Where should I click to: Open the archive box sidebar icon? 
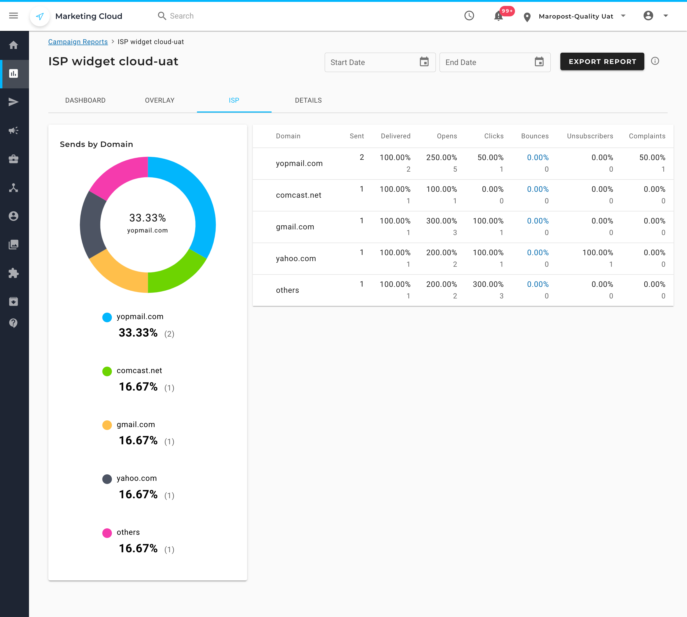coord(13,301)
